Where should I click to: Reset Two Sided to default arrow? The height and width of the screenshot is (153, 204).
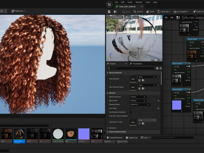click(x=159, y=108)
